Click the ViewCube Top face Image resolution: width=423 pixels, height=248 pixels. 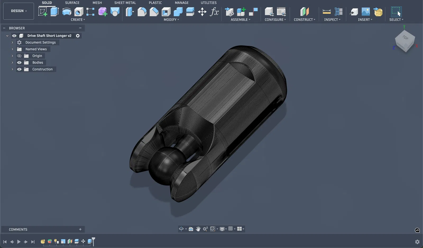[x=405, y=38]
